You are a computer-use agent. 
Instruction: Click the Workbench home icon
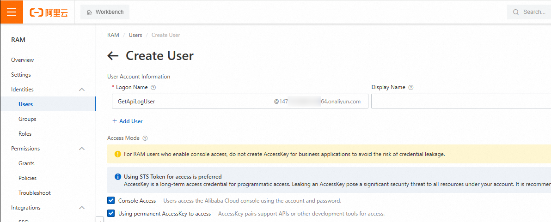[x=89, y=12]
